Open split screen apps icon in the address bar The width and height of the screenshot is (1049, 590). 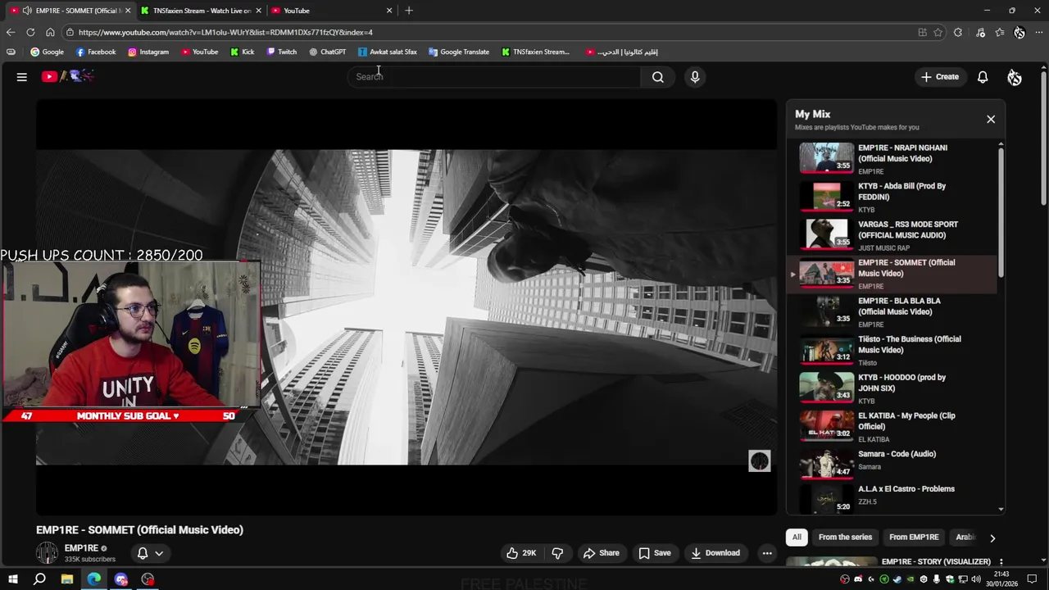[x=922, y=32]
